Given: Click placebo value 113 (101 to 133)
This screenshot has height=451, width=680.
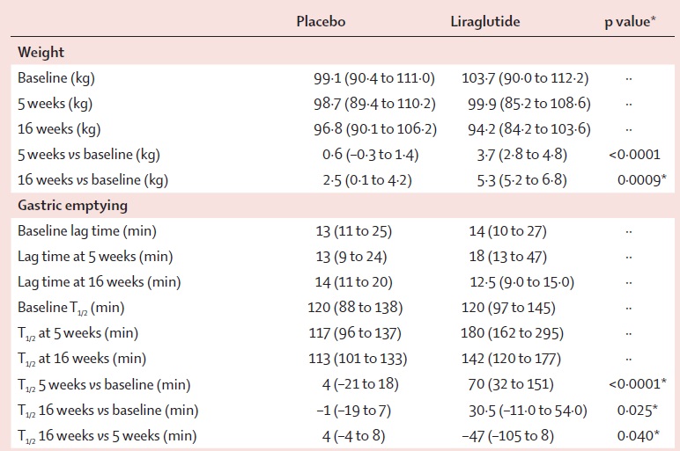Looking at the screenshot, I should [358, 359].
